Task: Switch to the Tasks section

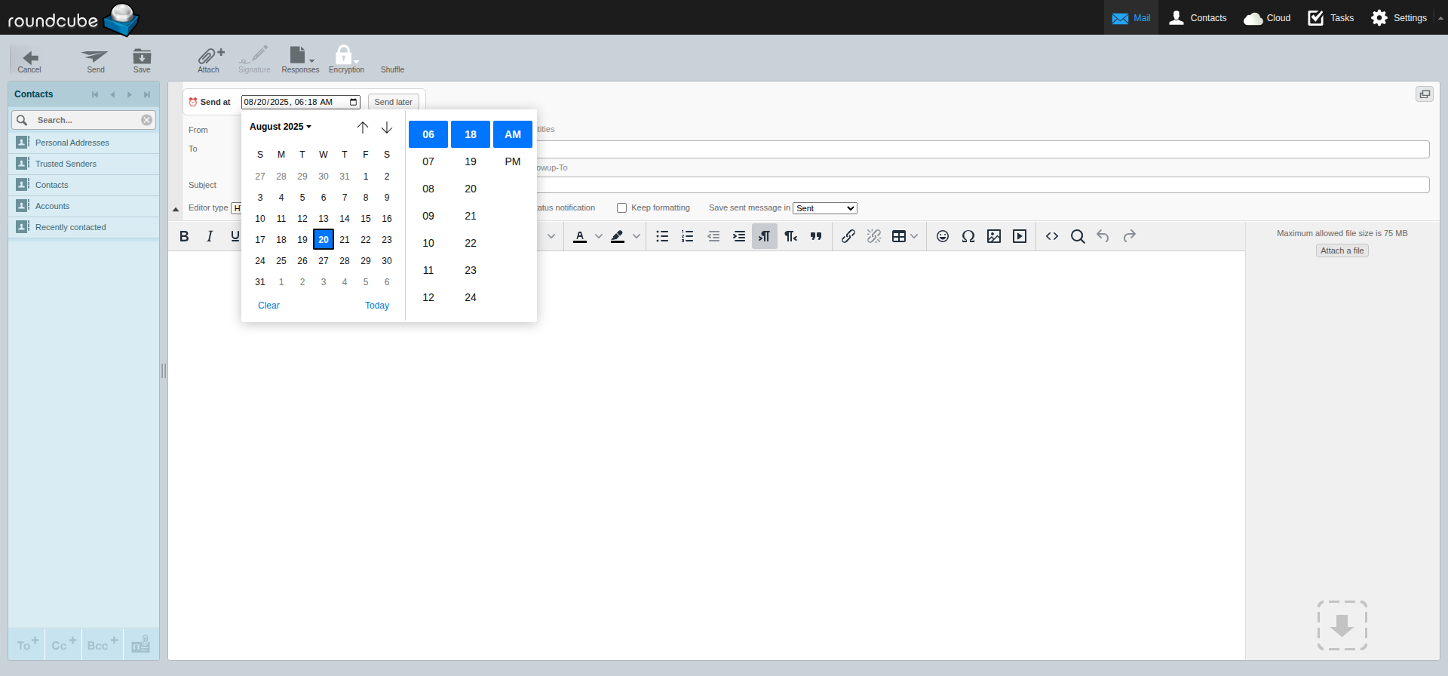Action: [1331, 17]
